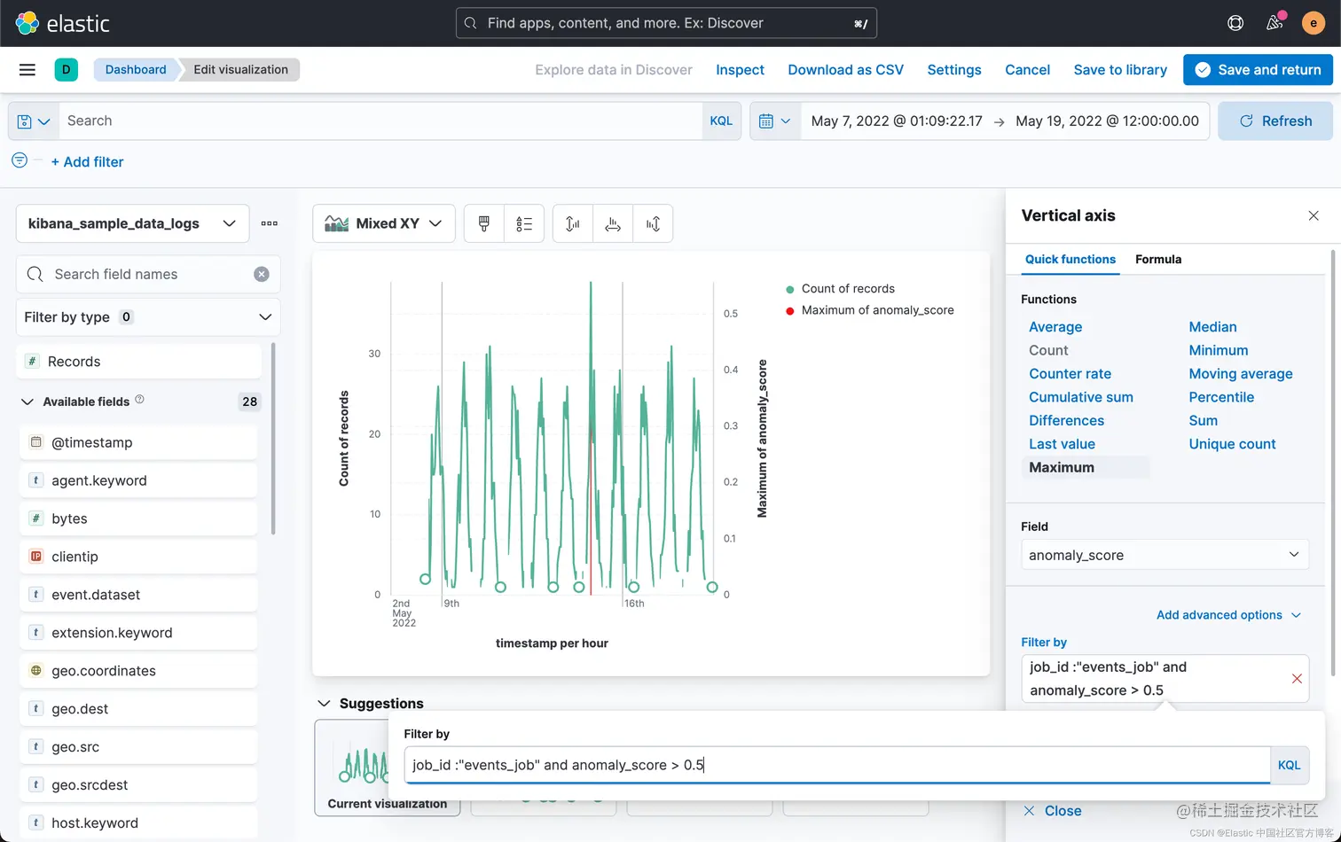The width and height of the screenshot is (1341, 842).
Task: Click the Refresh button
Action: tap(1275, 121)
